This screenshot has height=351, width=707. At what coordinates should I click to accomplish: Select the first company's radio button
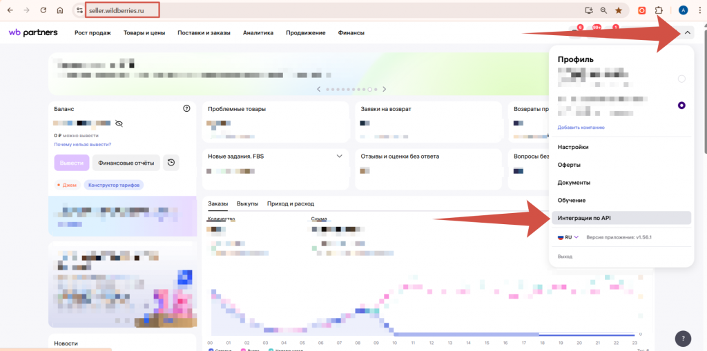[681, 79]
